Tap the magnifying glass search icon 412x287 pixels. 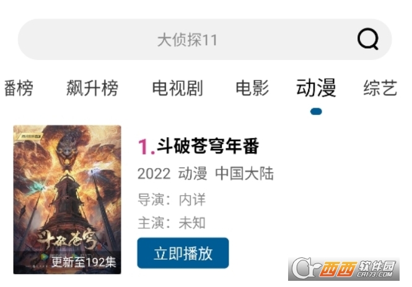(x=368, y=39)
